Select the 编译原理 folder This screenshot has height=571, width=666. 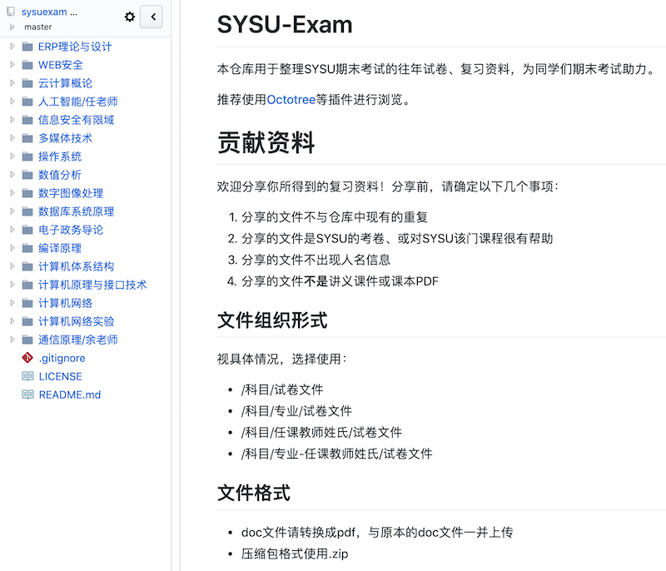pos(60,248)
